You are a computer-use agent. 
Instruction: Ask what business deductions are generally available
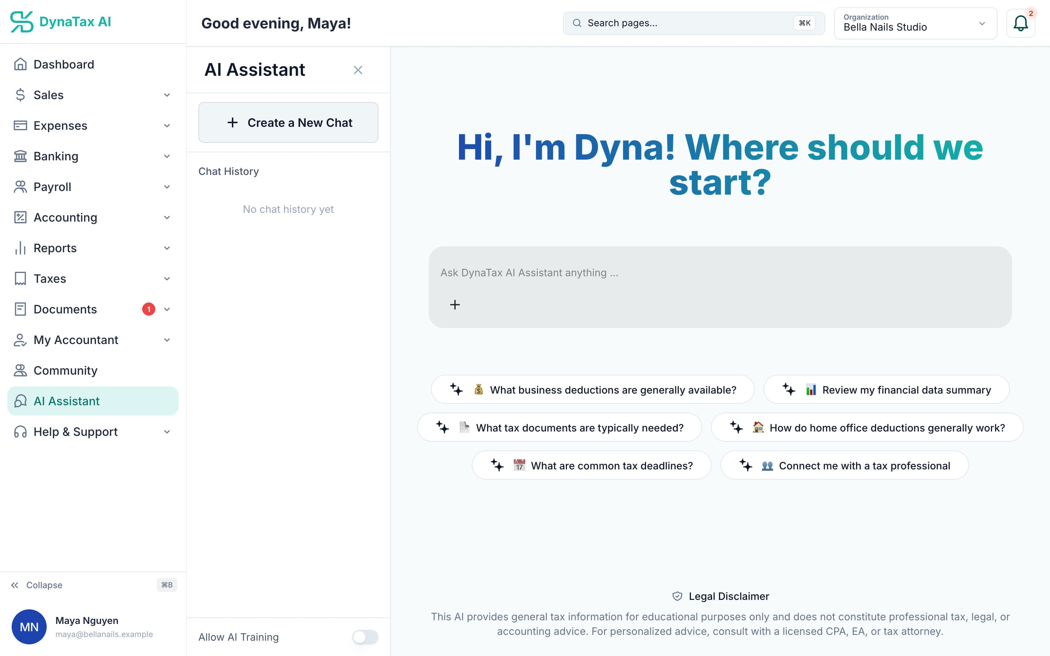click(x=592, y=390)
